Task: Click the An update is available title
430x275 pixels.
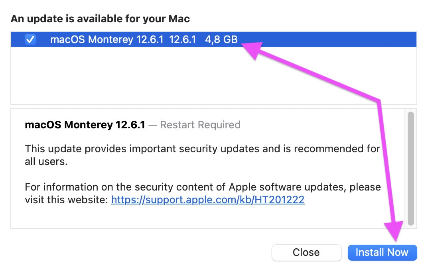Action: coord(100,18)
